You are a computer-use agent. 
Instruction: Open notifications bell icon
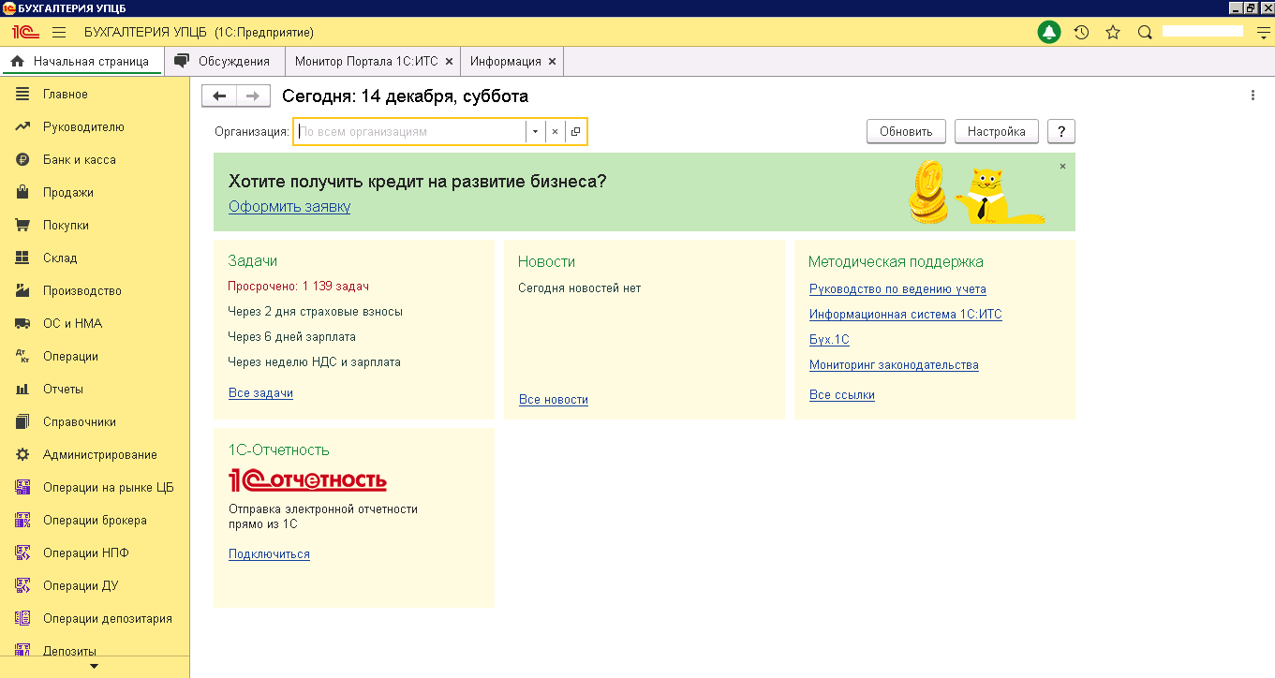point(1049,32)
